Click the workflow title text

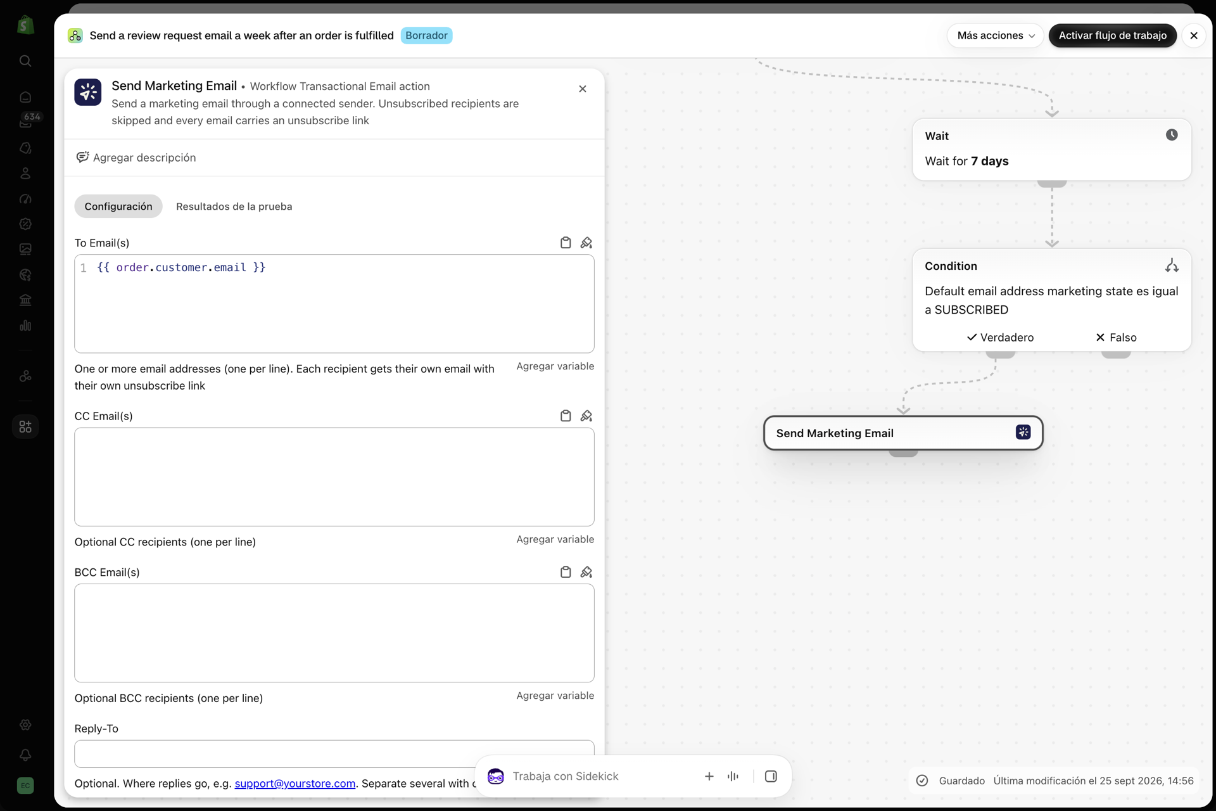[x=242, y=35]
